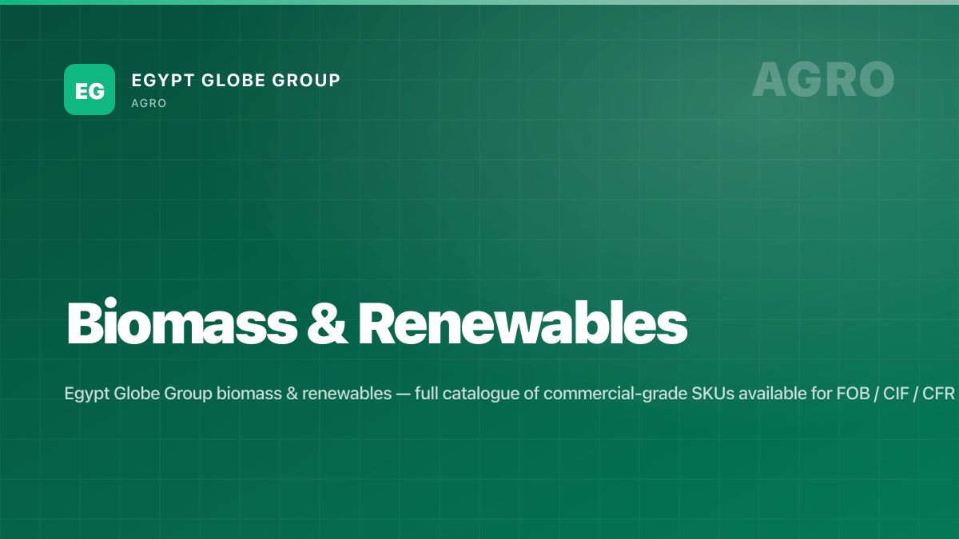Click the top gradient accent bar
Screen dimensions: 959x539
point(479,2)
